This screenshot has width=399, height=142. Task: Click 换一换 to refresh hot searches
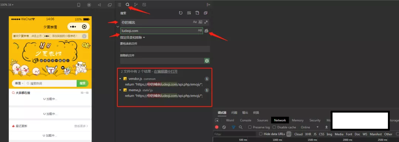tap(85, 93)
